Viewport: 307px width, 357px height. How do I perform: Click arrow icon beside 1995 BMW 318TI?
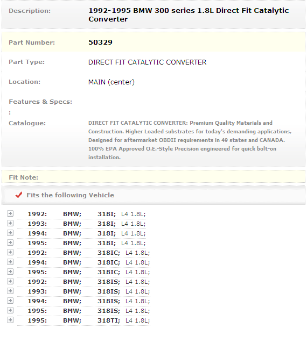10,320
